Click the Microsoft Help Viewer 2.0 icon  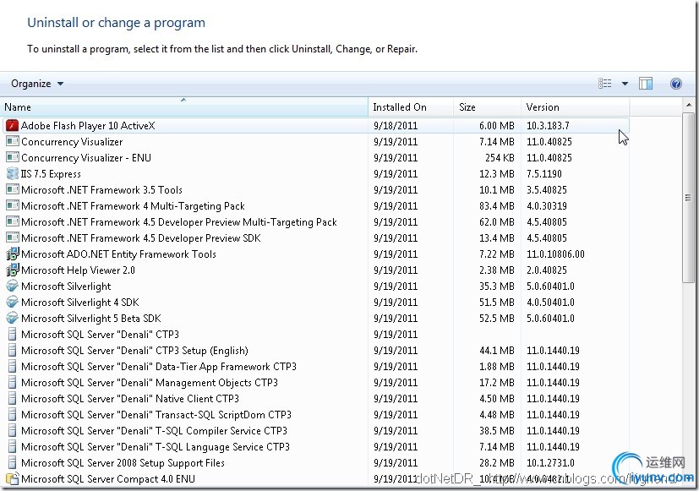coord(13,270)
